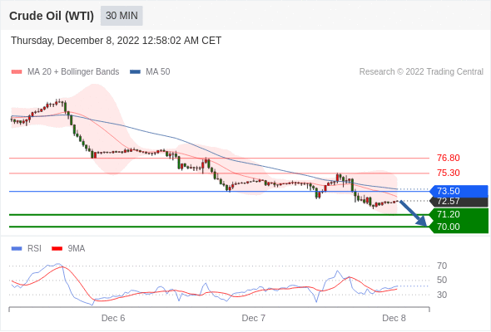This screenshot has width=491, height=332.
Task: Click the blue downward trend arrow
Action: [413, 213]
